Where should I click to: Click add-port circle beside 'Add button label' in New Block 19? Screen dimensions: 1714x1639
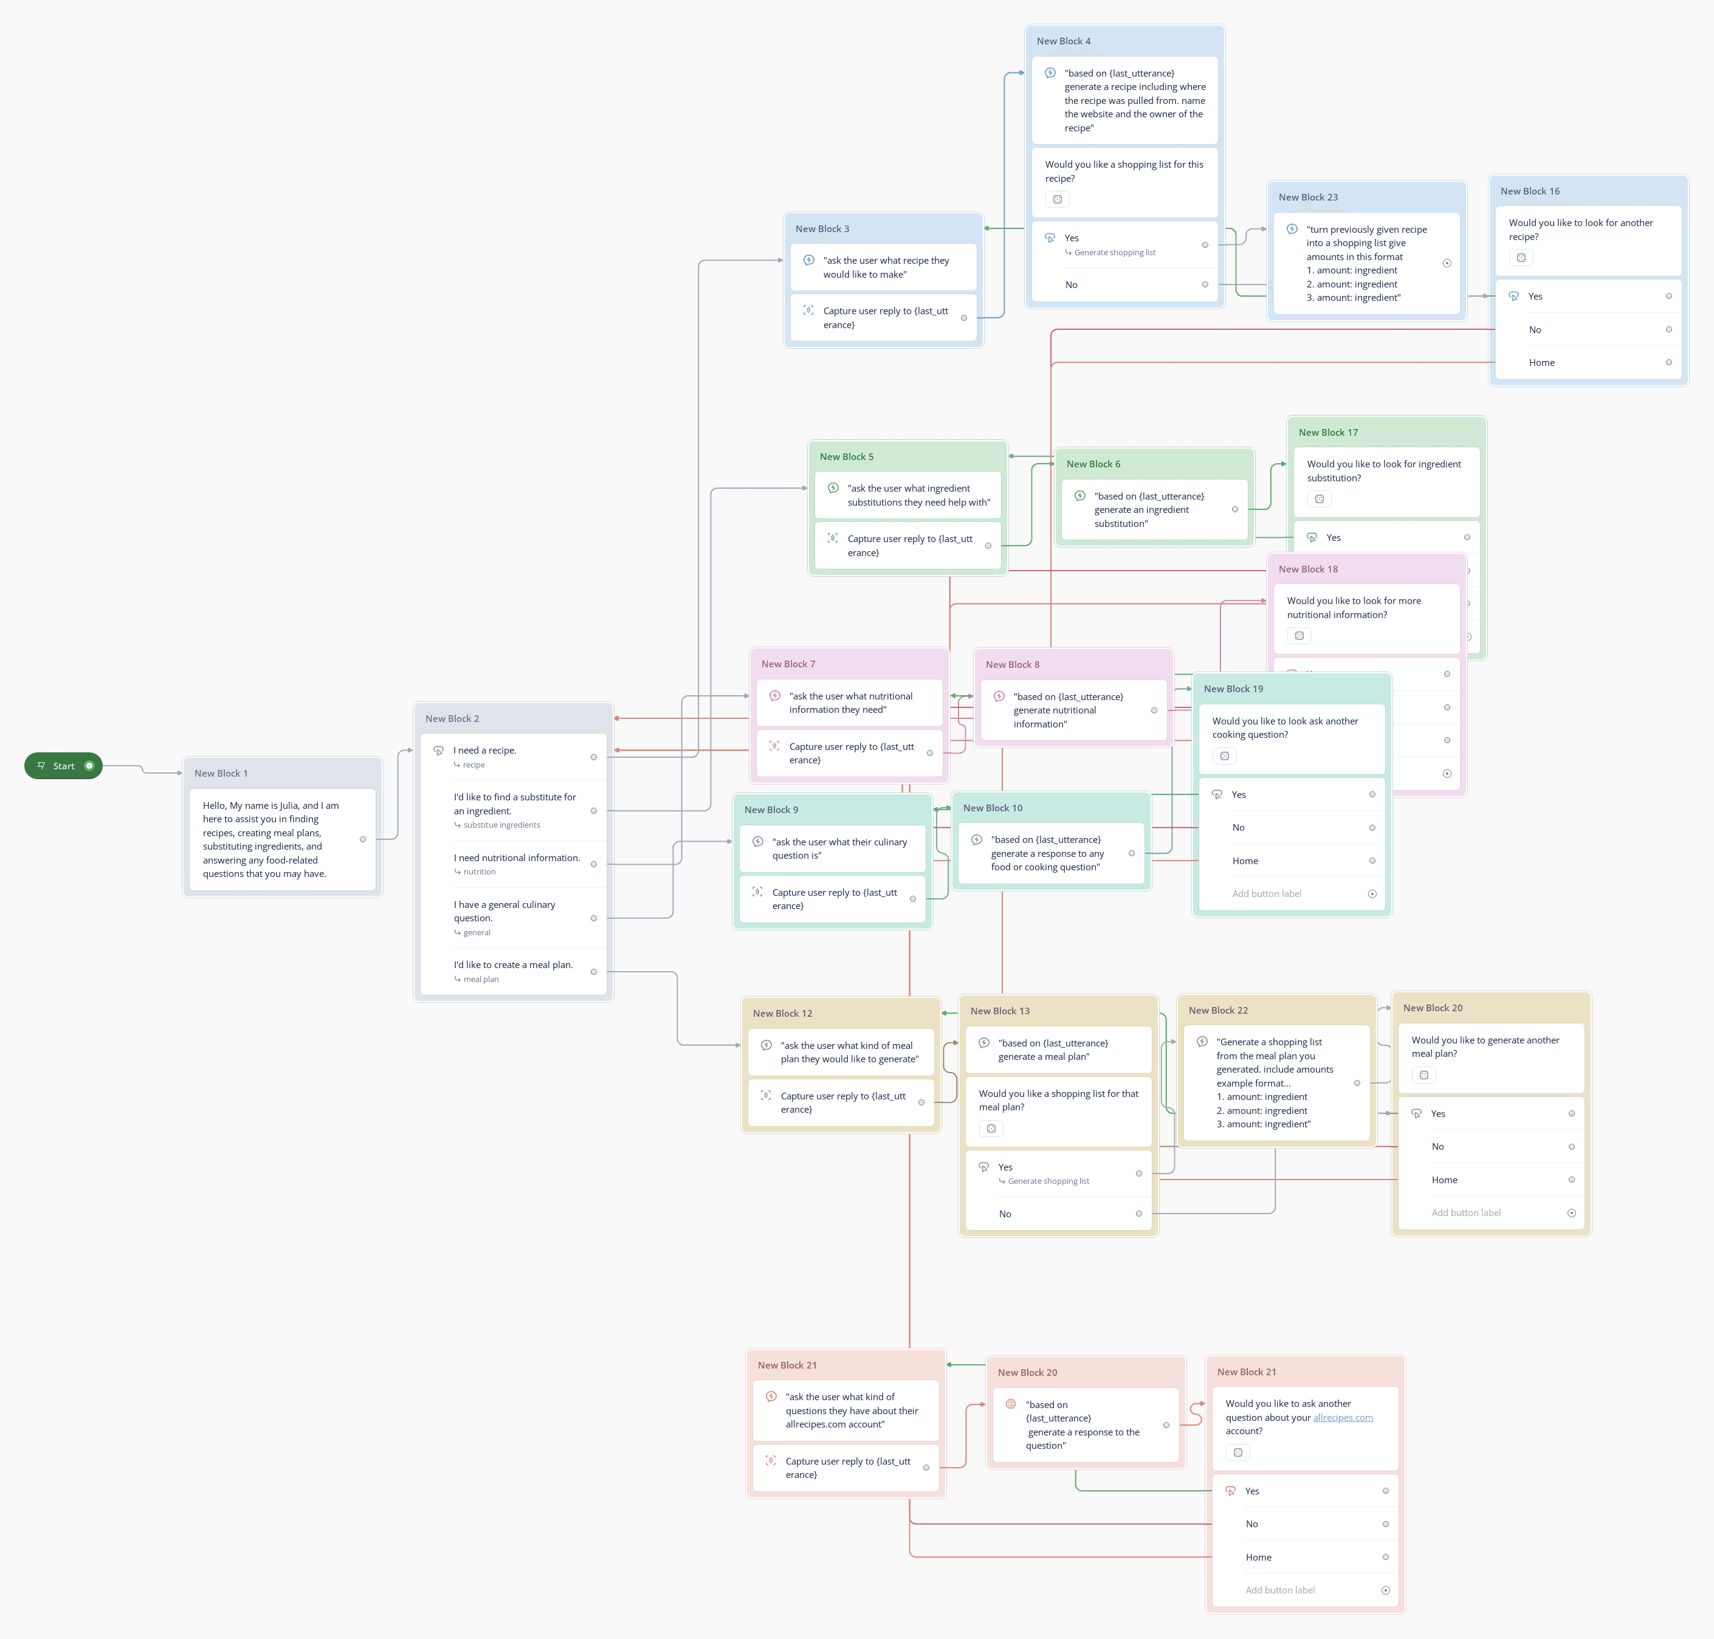[x=1372, y=894]
